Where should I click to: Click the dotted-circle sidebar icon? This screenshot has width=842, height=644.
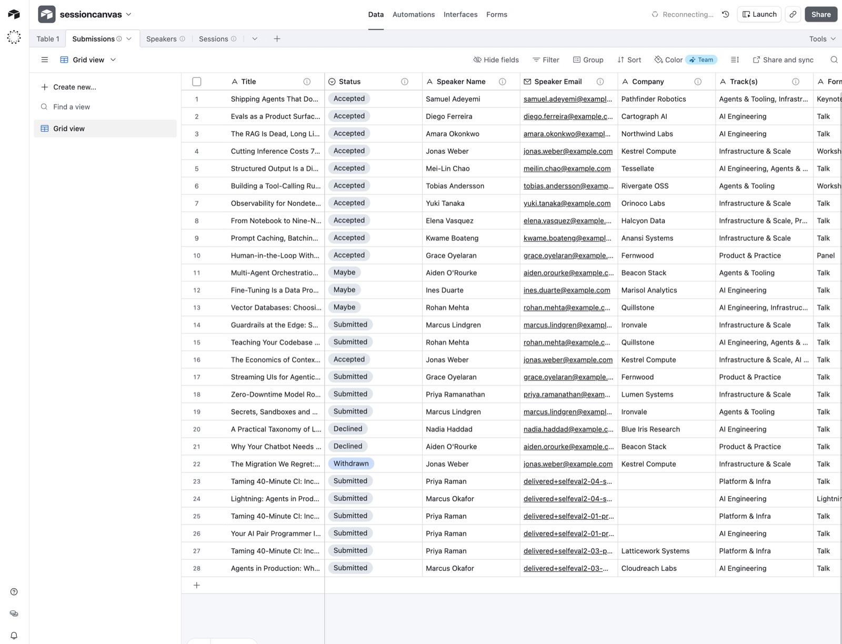[14, 37]
